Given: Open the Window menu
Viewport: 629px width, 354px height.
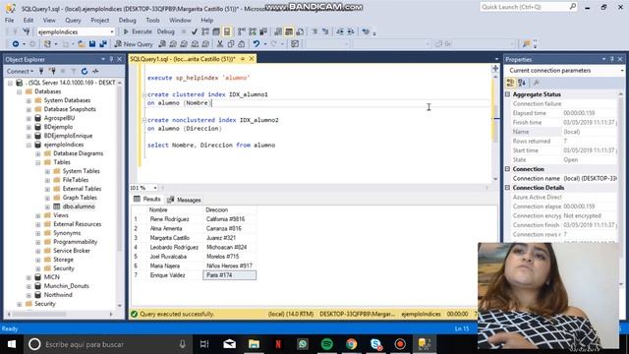Looking at the screenshot, I should pyautogui.click(x=180, y=20).
